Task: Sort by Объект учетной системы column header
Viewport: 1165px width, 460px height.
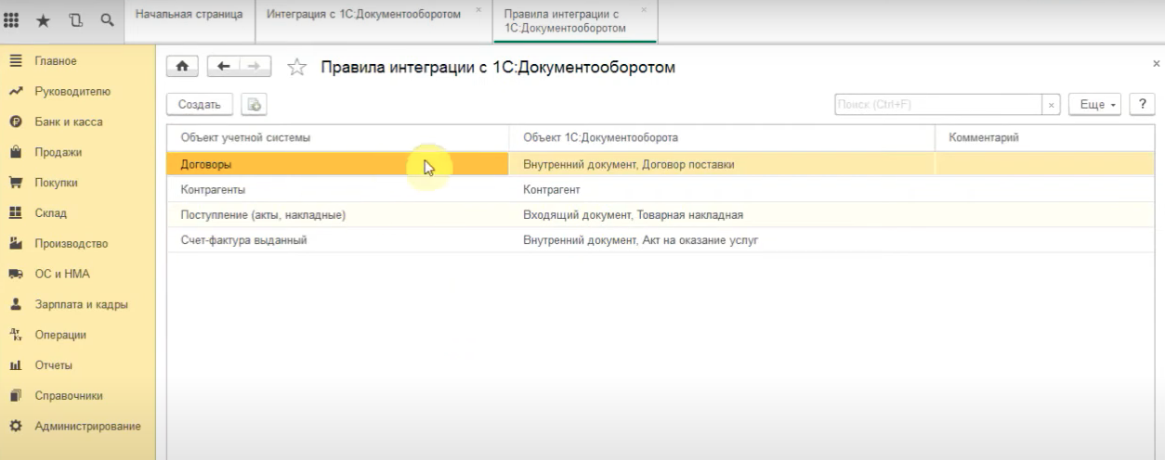Action: point(338,137)
